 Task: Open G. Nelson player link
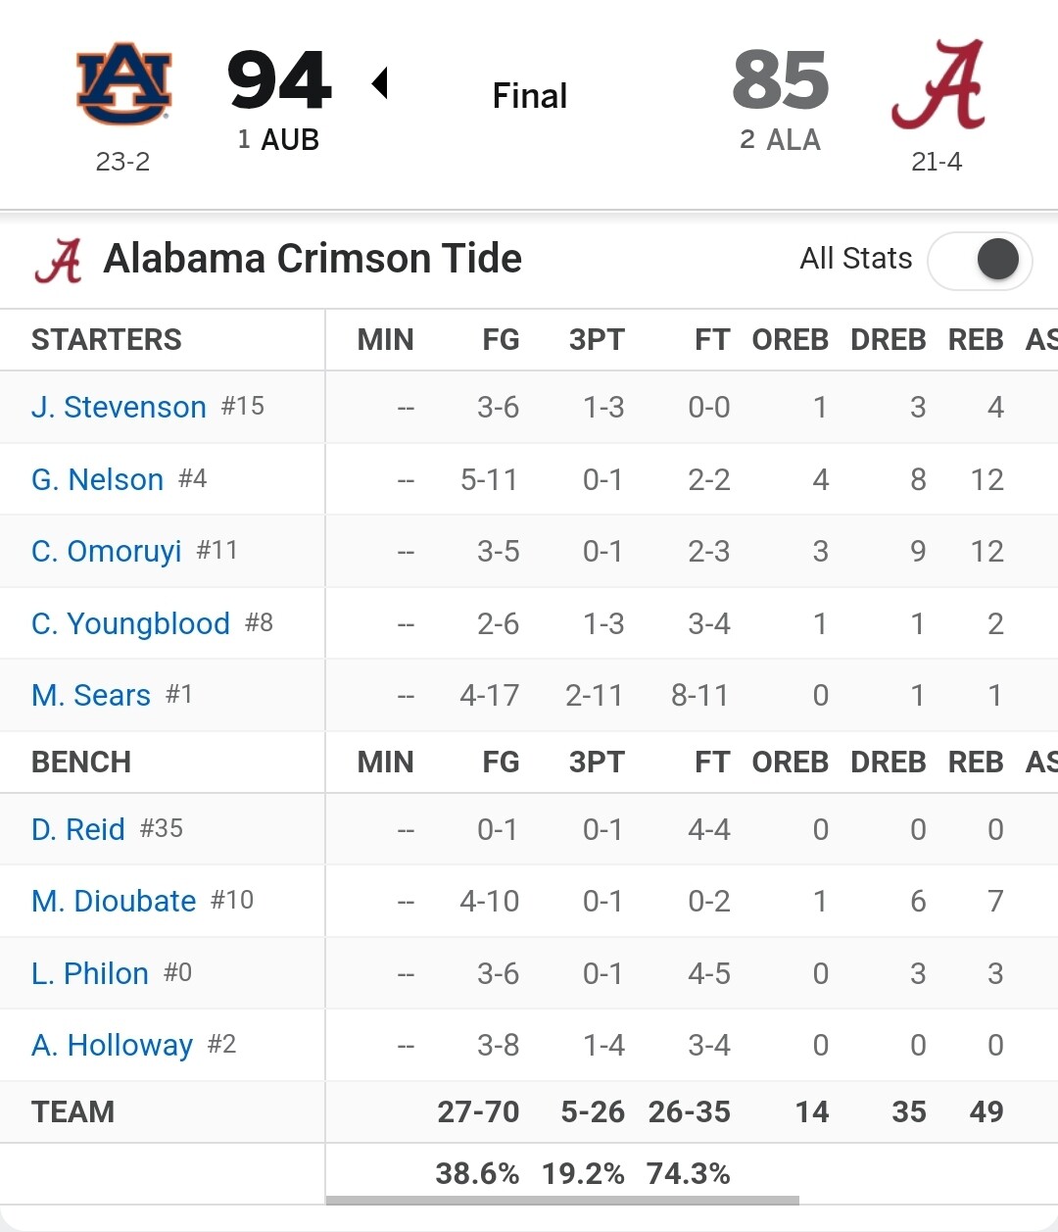[x=97, y=479]
